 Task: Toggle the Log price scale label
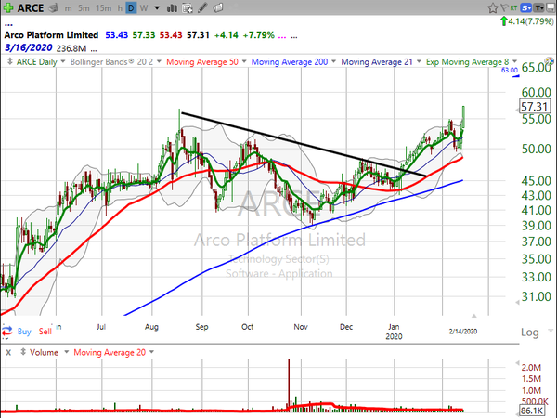point(530,332)
